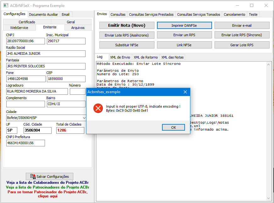
Task: Click the Enviar e-mail button
Action: 242,25
